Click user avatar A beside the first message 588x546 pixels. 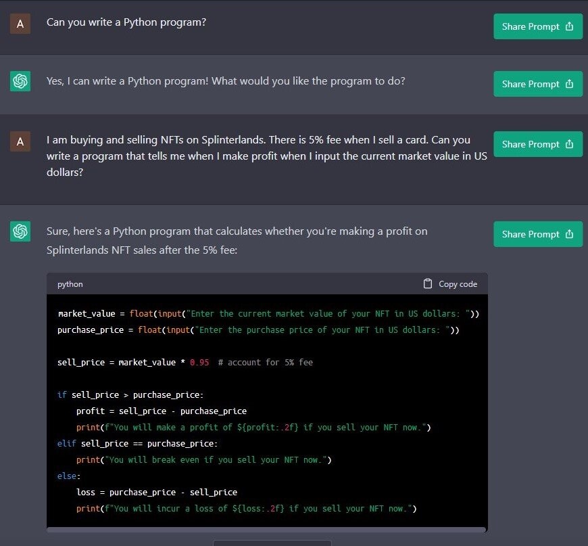click(20, 24)
